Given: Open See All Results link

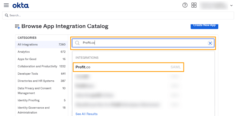Looking at the screenshot, I should tap(86, 114).
